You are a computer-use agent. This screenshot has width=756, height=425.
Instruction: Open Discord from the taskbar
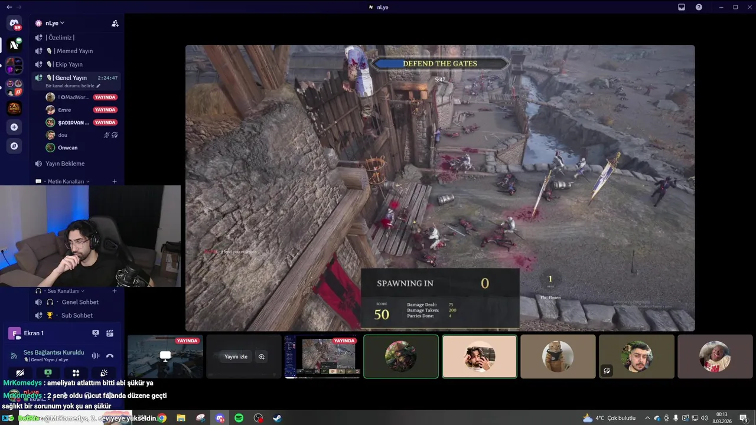point(220,418)
